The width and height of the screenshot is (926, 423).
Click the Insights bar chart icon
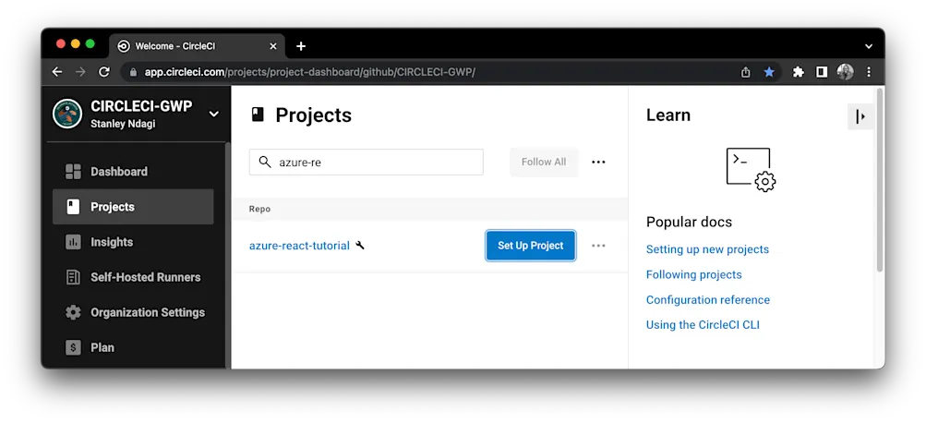tap(73, 242)
